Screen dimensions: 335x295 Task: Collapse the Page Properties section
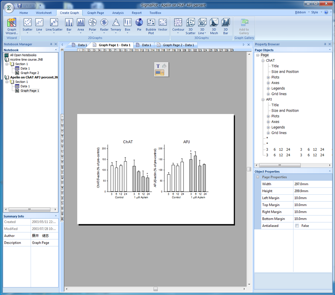(x=258, y=177)
